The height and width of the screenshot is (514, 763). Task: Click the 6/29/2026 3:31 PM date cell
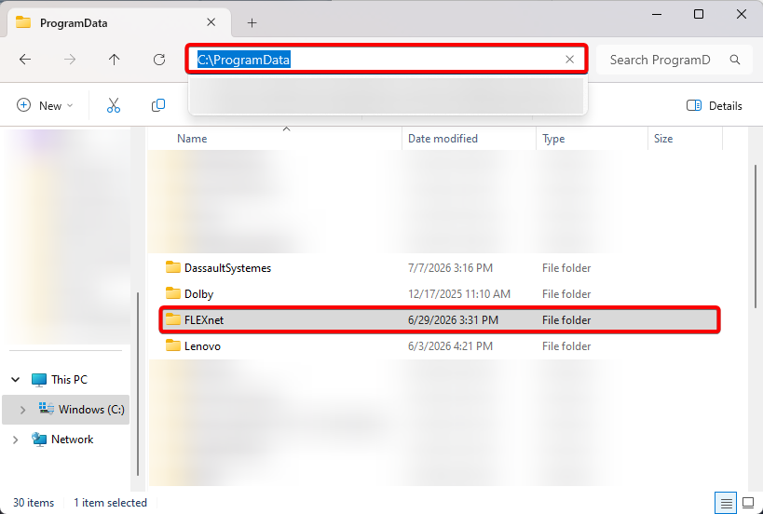(453, 320)
